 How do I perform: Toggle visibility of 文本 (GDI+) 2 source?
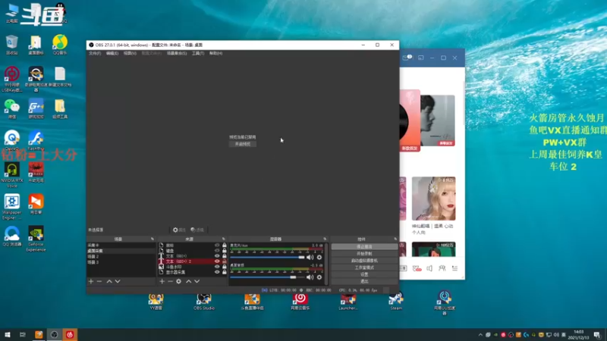[217, 261]
